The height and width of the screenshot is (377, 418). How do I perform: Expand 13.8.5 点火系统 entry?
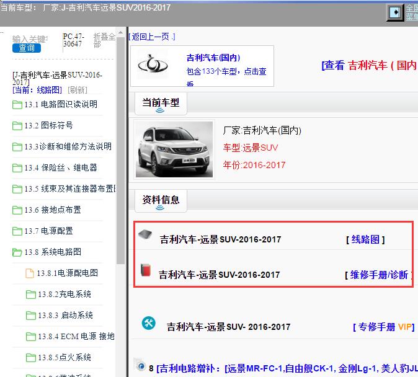pyautogui.click(x=64, y=357)
